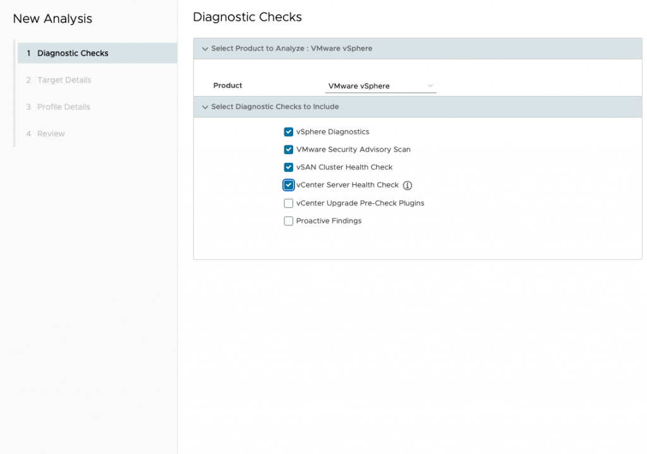Viewport: 647px width, 454px height.
Task: Toggle vCenter Server Health Check checkbox
Action: [x=288, y=185]
